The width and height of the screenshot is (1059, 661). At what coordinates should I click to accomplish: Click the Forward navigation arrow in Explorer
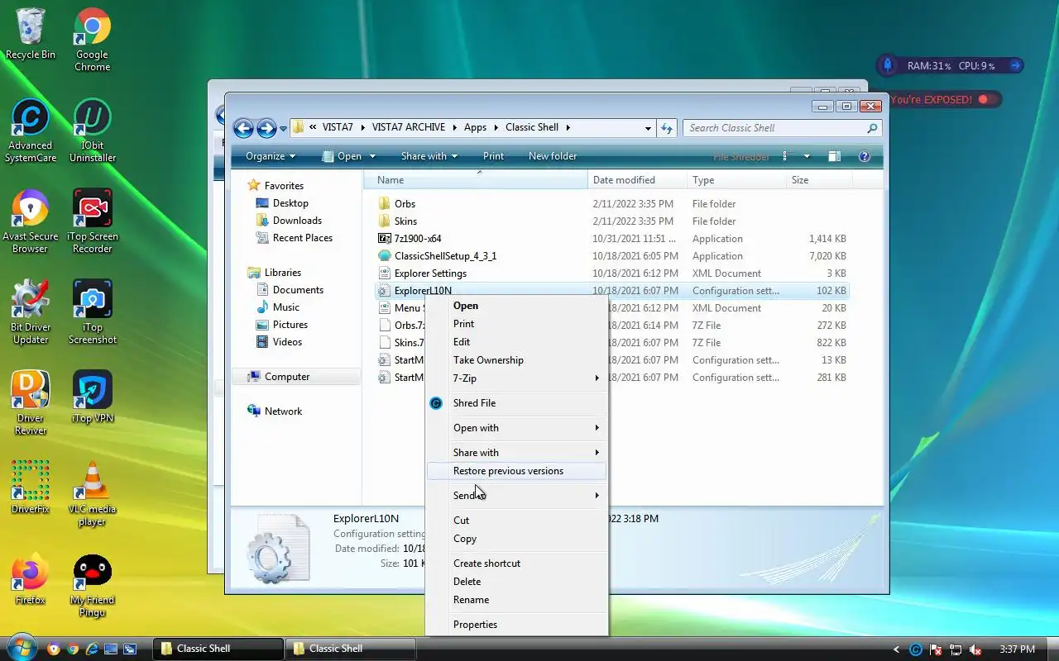click(266, 128)
